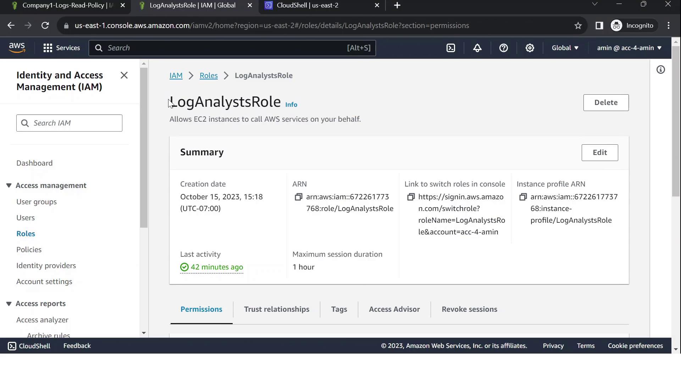
Task: Switch to the Trust relationships tab
Action: [276, 309]
